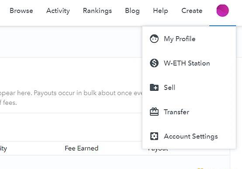Open Account Settings from the menu
The image size is (242, 169).
point(191,136)
